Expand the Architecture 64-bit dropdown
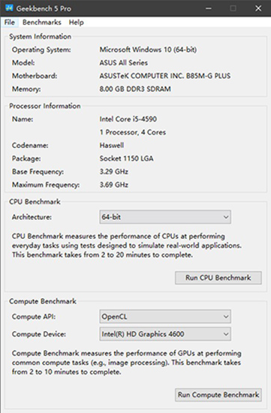The width and height of the screenshot is (271, 413). click(165, 217)
